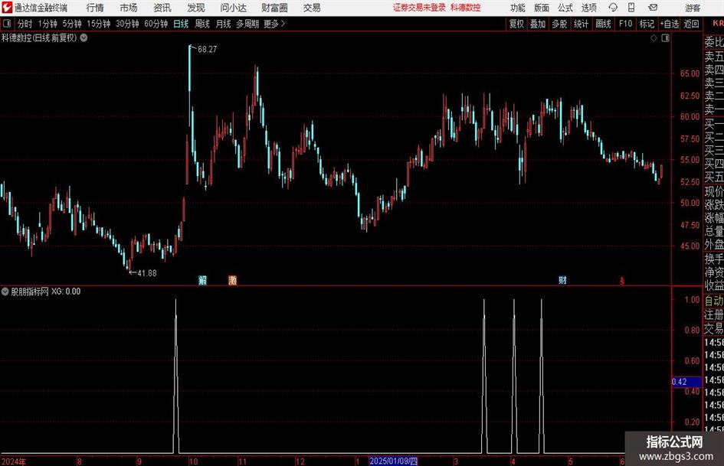Image resolution: width=724 pixels, height=466 pixels.
Task: Click the mobile phone icon in title bar
Action: tap(631, 8)
